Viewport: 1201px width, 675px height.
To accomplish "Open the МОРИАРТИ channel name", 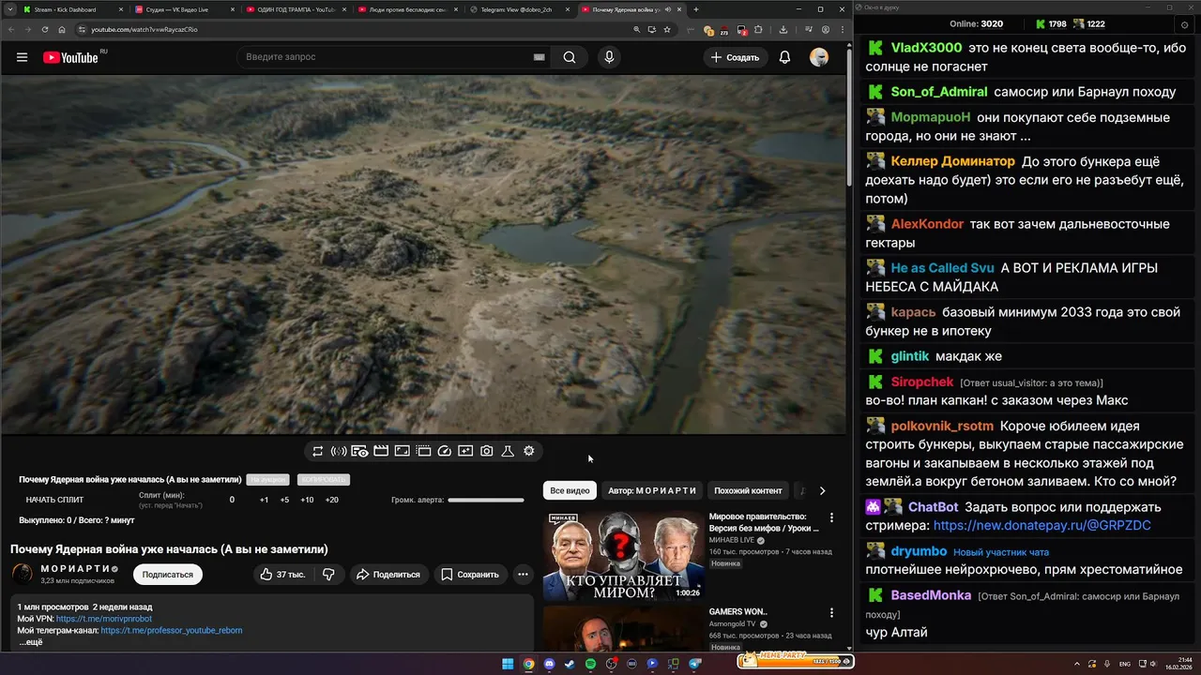I will coord(76,569).
